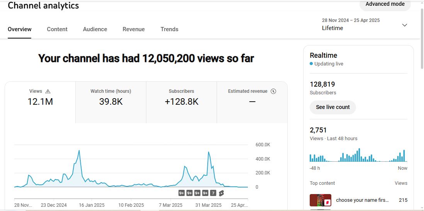Image resolution: width=424 pixels, height=211 pixels.
Task: Select the Trends tab
Action: [x=170, y=29]
